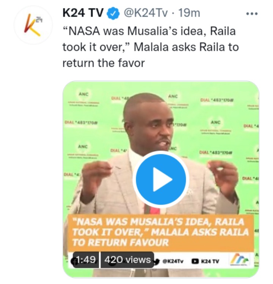This screenshot has width=273, height=284.
Task: Click the Mediamax colorful logo in the video corner
Action: coord(239,260)
